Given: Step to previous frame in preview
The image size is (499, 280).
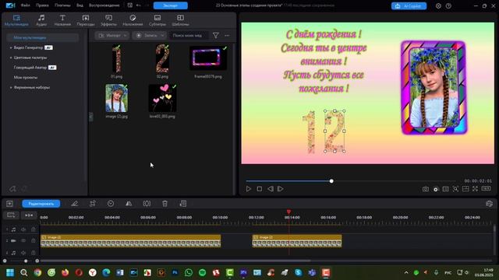Looking at the screenshot, I should tap(271, 189).
